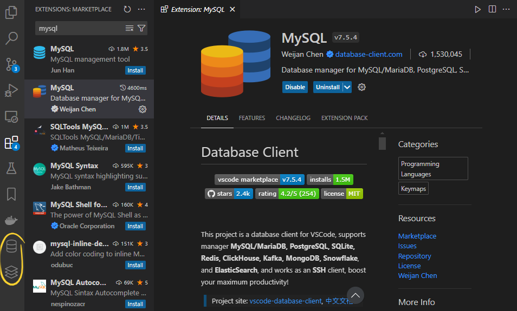The height and width of the screenshot is (311, 517).
Task: Click the Extension: MySQL tab title
Action: [x=198, y=10]
